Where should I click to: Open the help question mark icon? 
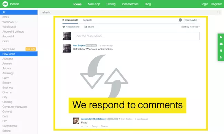tap(221, 37)
